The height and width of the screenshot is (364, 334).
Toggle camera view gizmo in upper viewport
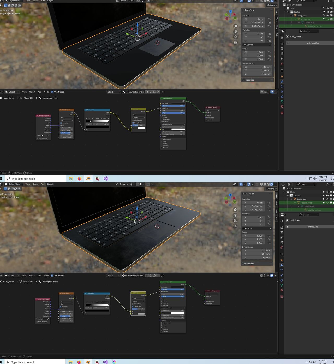[x=235, y=37]
